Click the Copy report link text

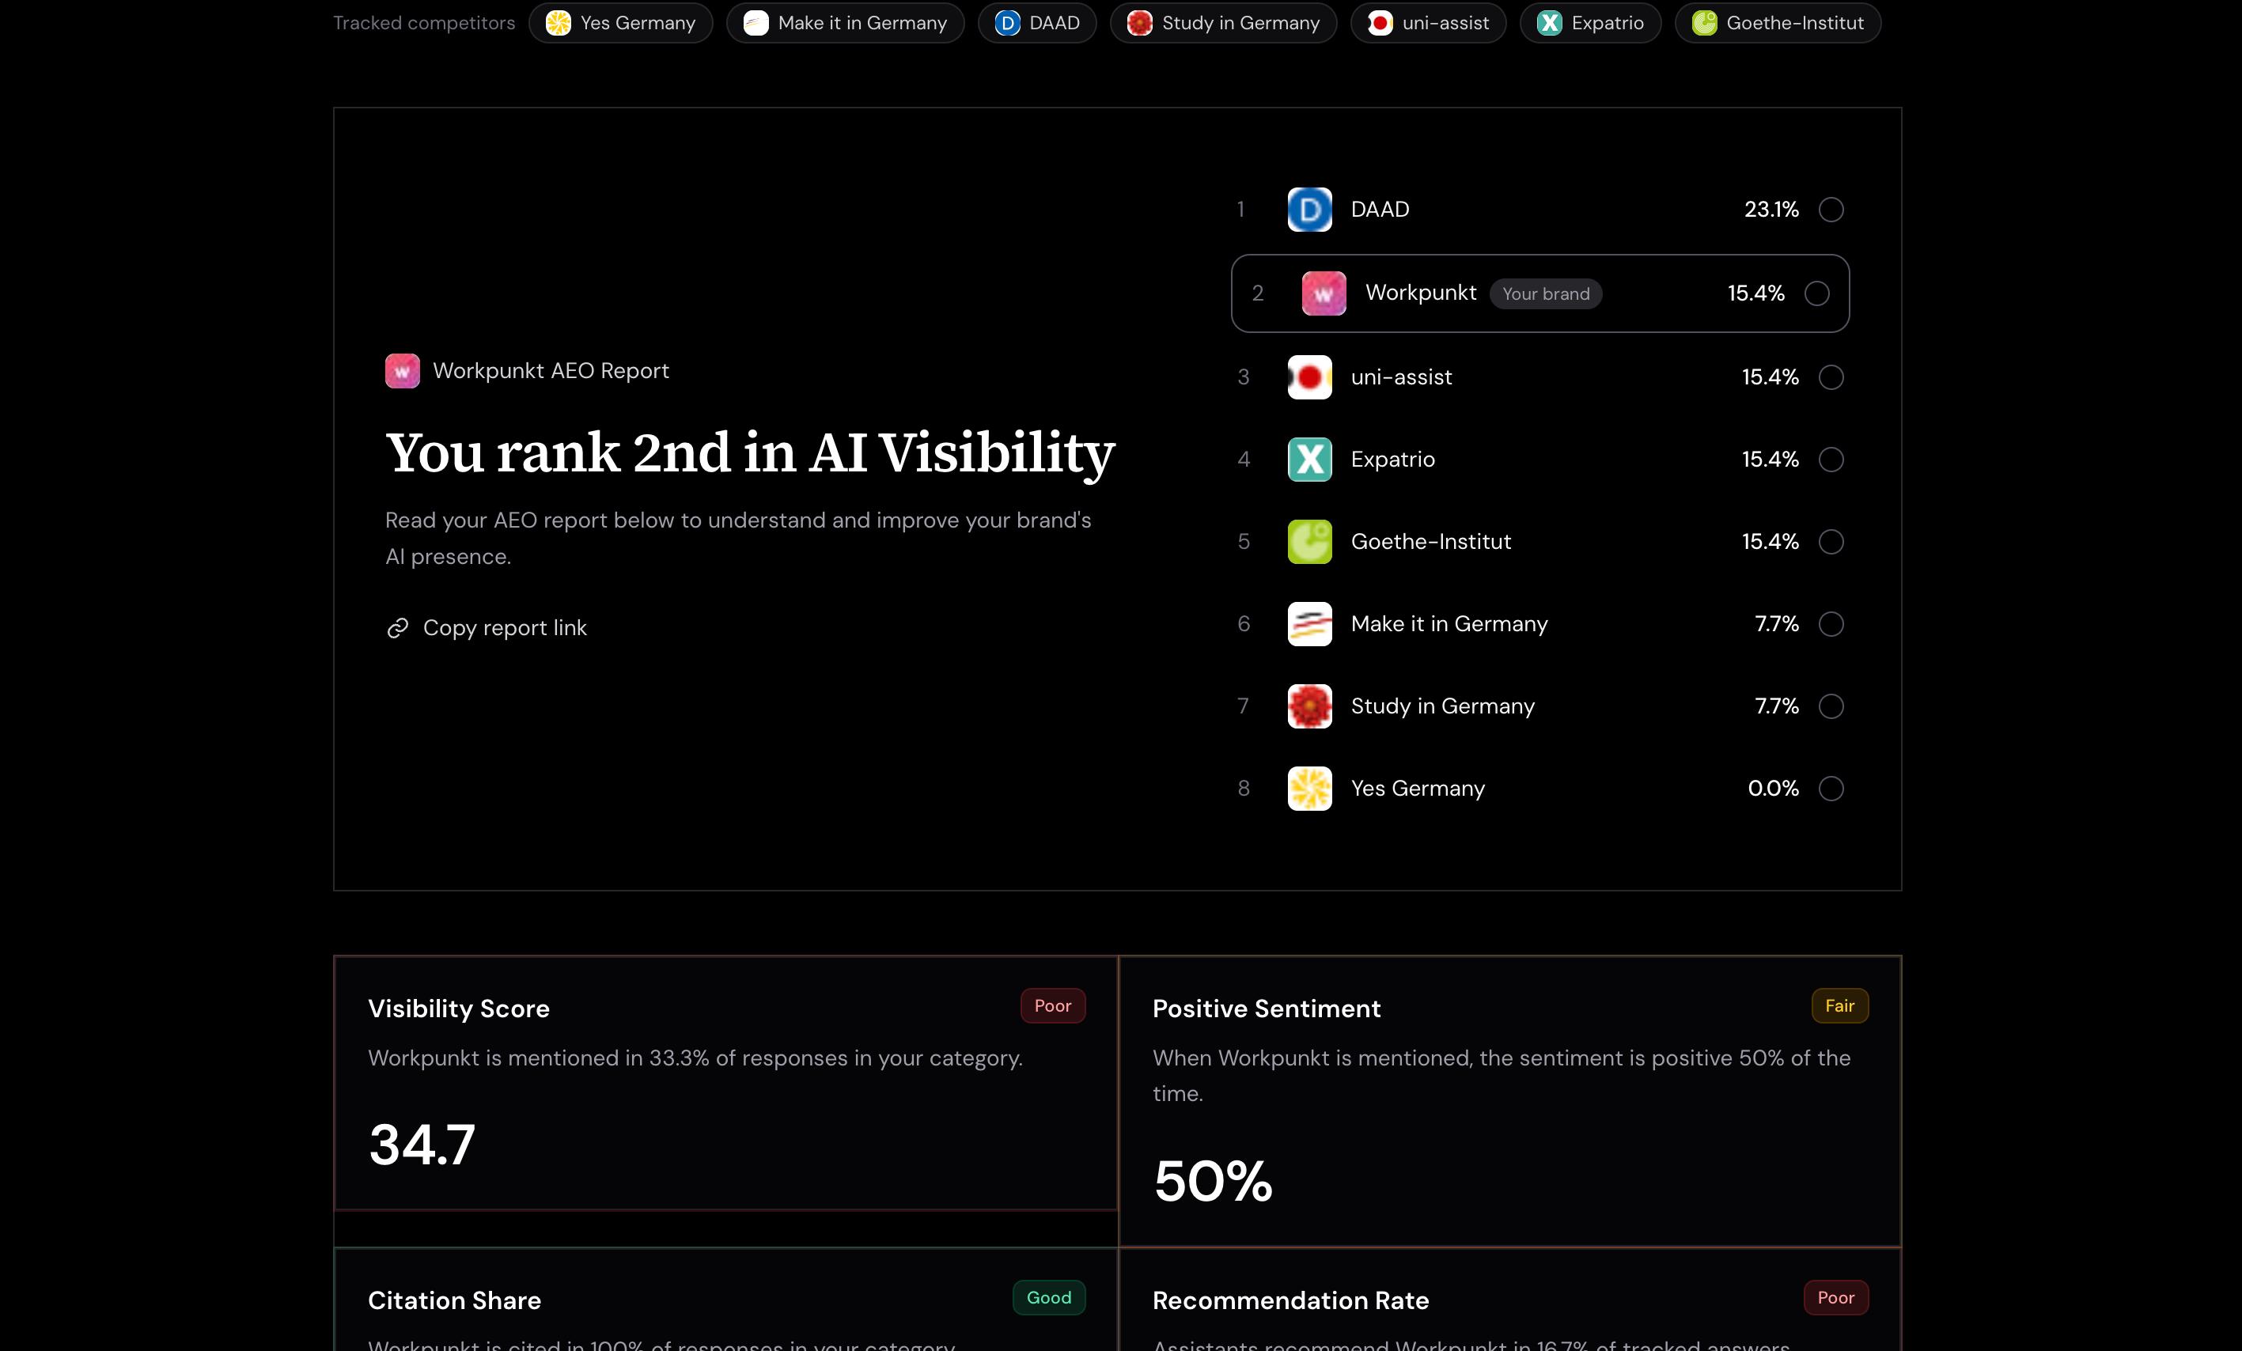505,628
